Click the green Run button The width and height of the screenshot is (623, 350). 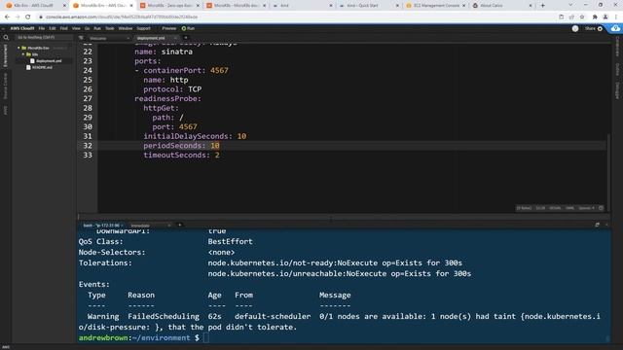[188, 28]
